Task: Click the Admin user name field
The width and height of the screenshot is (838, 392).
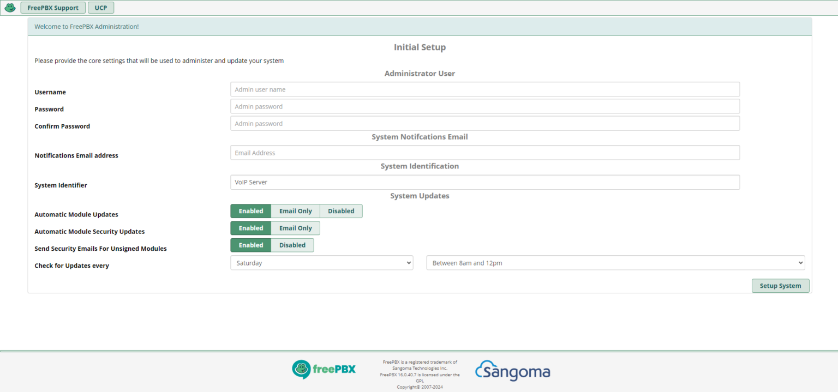Action: [484, 89]
